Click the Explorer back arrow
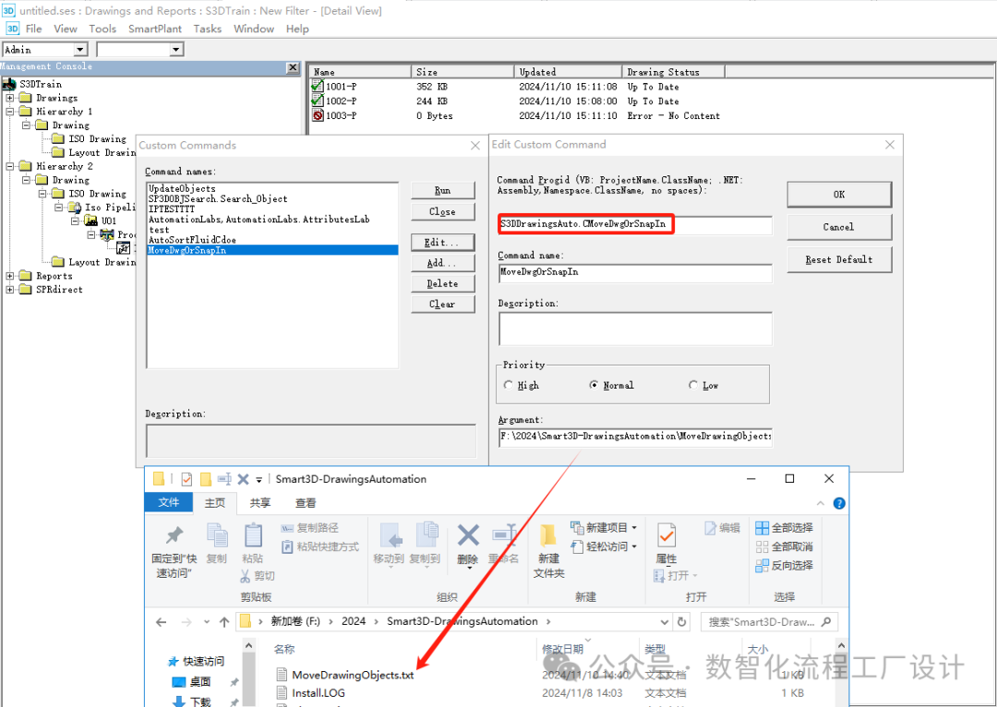 click(161, 622)
